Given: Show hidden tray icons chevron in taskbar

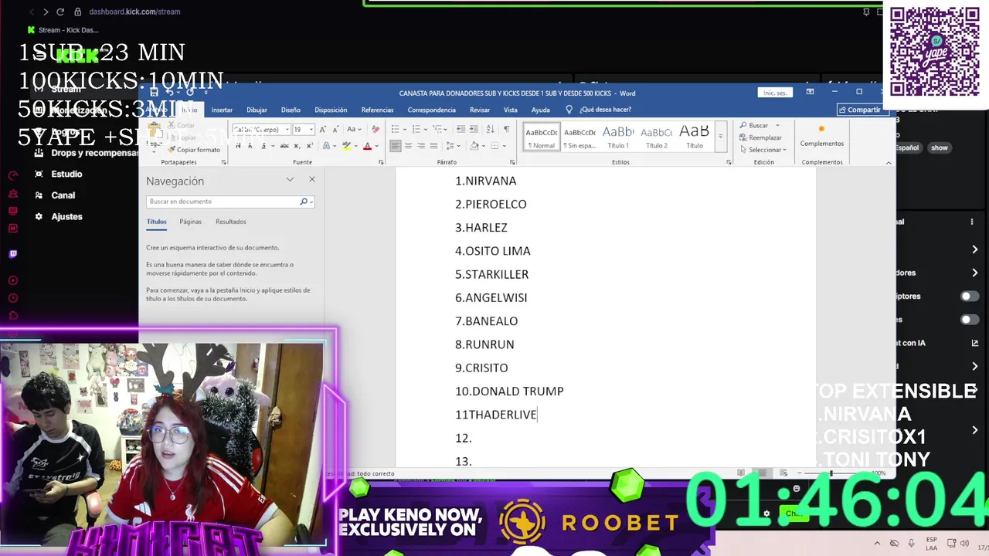Looking at the screenshot, I should tap(877, 544).
